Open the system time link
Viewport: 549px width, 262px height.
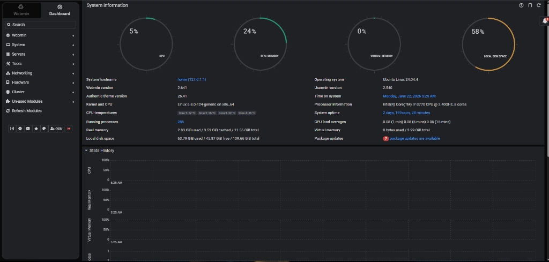(x=409, y=96)
